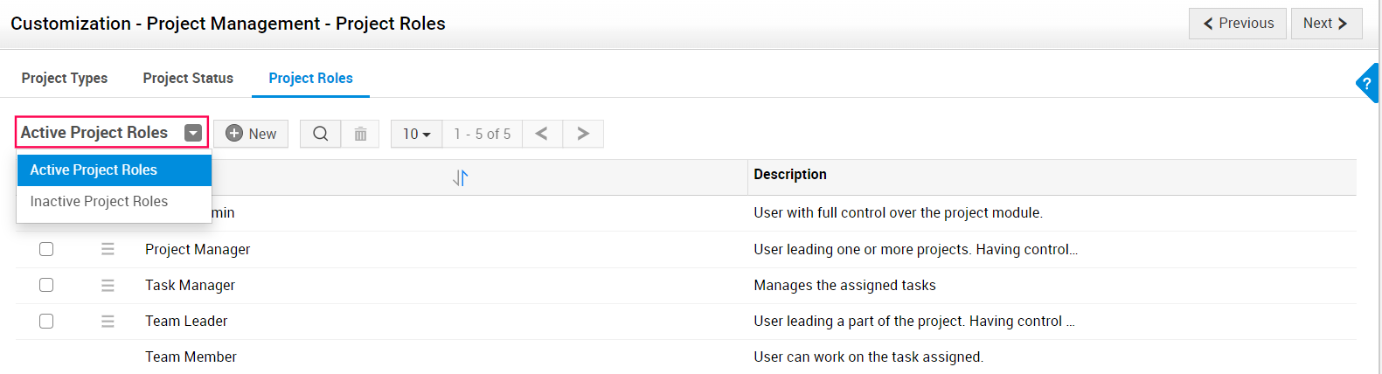Choose Active Project Roles option in list
The width and height of the screenshot is (1382, 374).
(94, 170)
